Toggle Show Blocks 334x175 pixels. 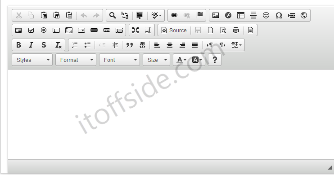[148, 30]
